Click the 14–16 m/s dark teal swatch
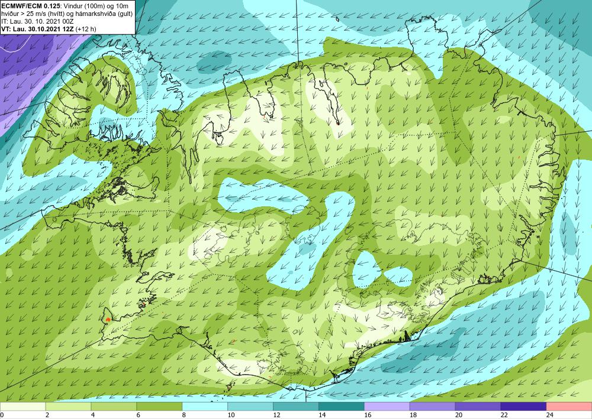Image resolution: width=592 pixels, height=419 pixels. point(342,407)
